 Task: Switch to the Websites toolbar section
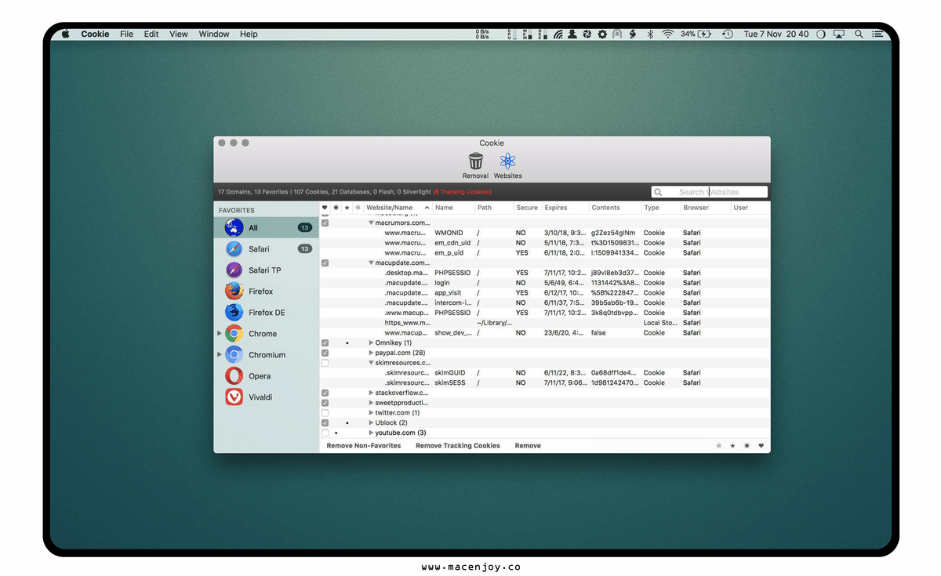pyautogui.click(x=508, y=165)
